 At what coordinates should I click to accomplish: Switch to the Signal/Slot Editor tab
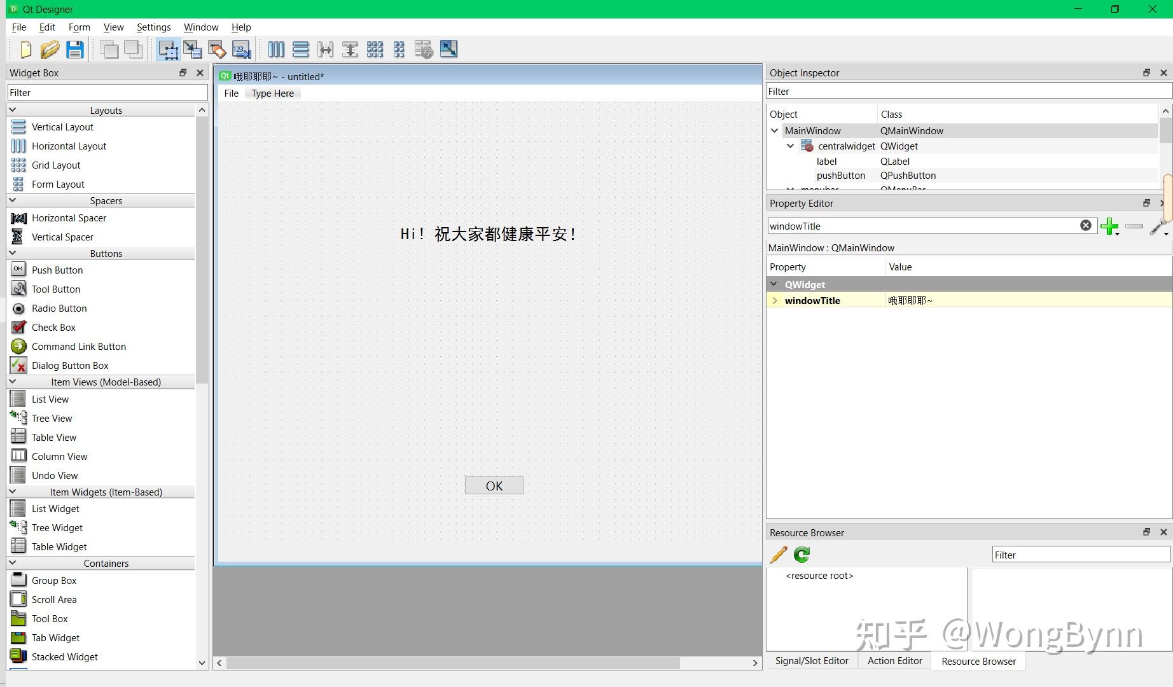tap(811, 660)
